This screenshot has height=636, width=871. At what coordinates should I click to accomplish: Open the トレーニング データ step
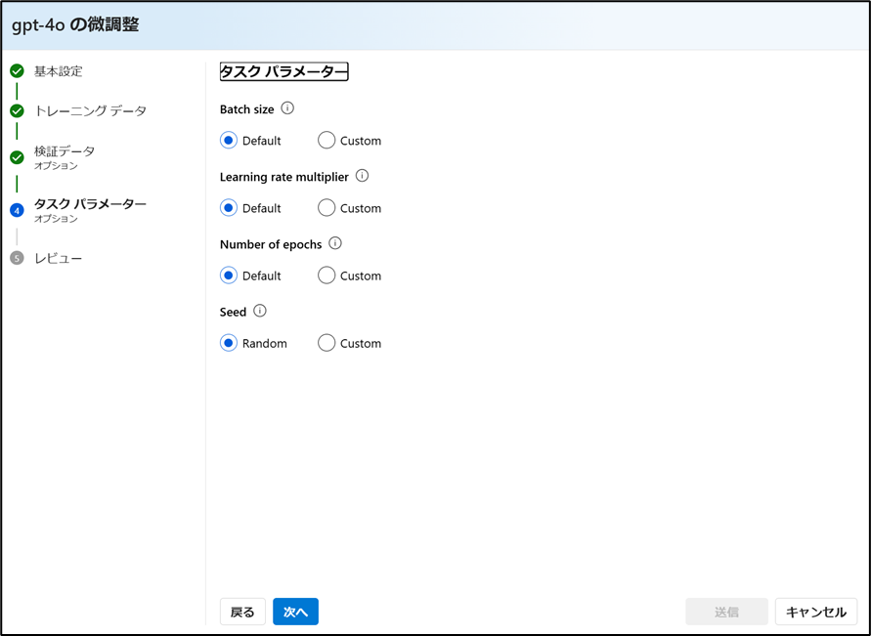click(x=91, y=111)
